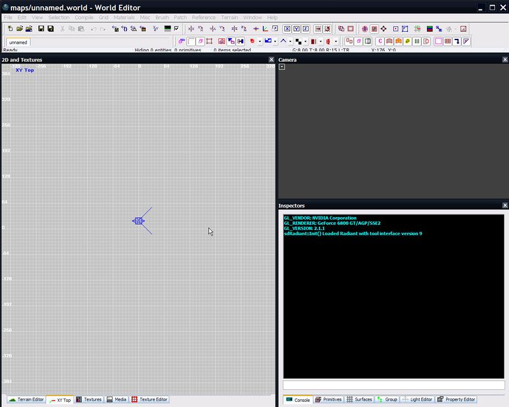The width and height of the screenshot is (509, 407).
Task: Cut the selected brush
Action: point(62,29)
